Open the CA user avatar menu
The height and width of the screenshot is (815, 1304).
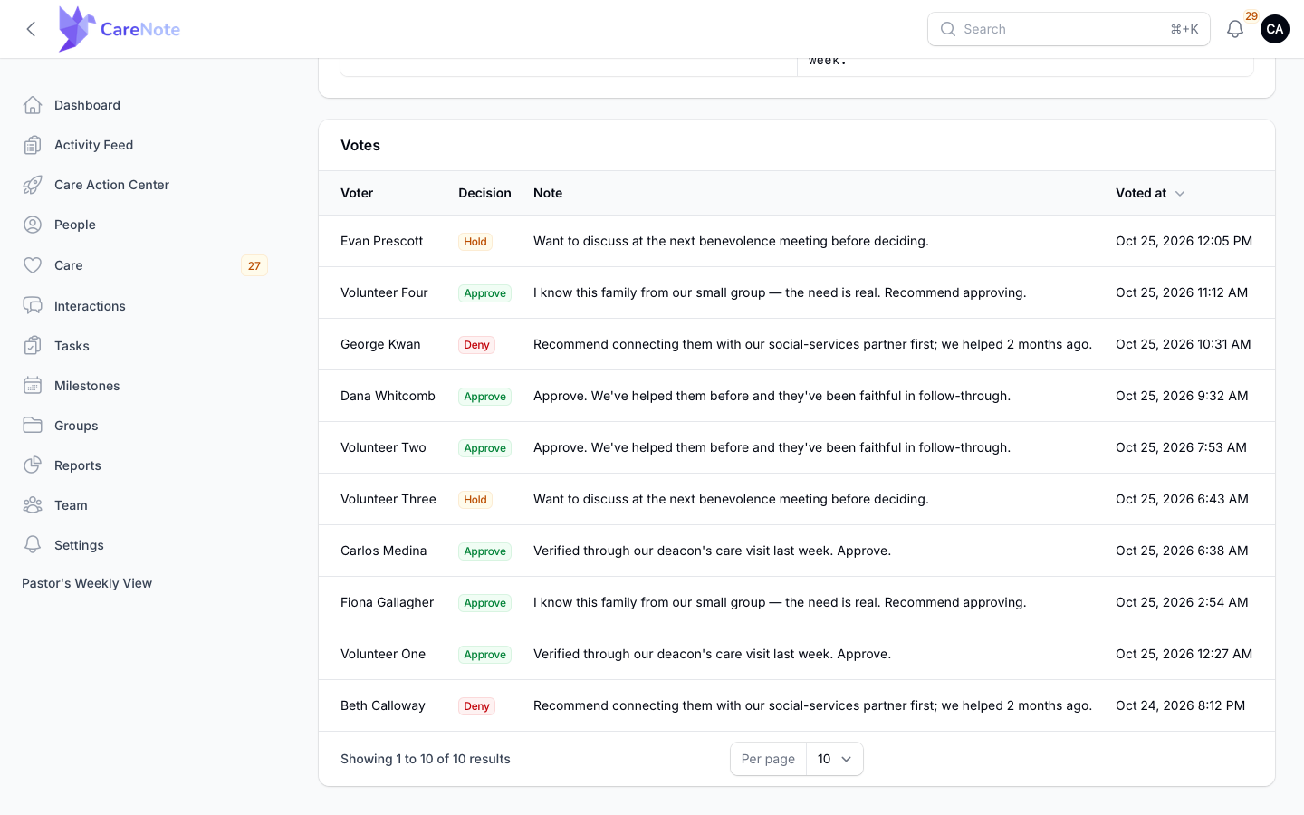click(1275, 29)
